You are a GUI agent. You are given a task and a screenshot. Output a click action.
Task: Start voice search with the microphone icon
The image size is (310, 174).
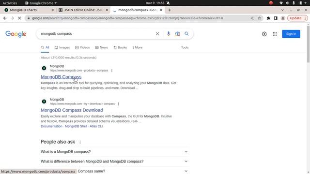[169, 34]
